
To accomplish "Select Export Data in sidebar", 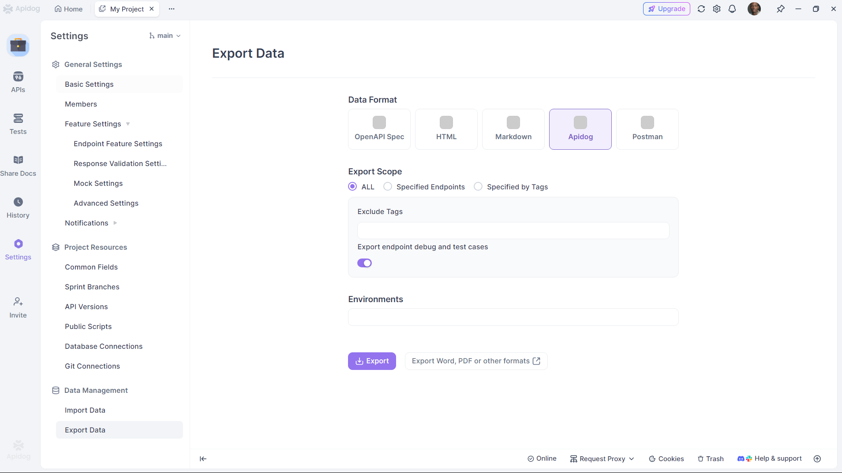I will [120, 430].
